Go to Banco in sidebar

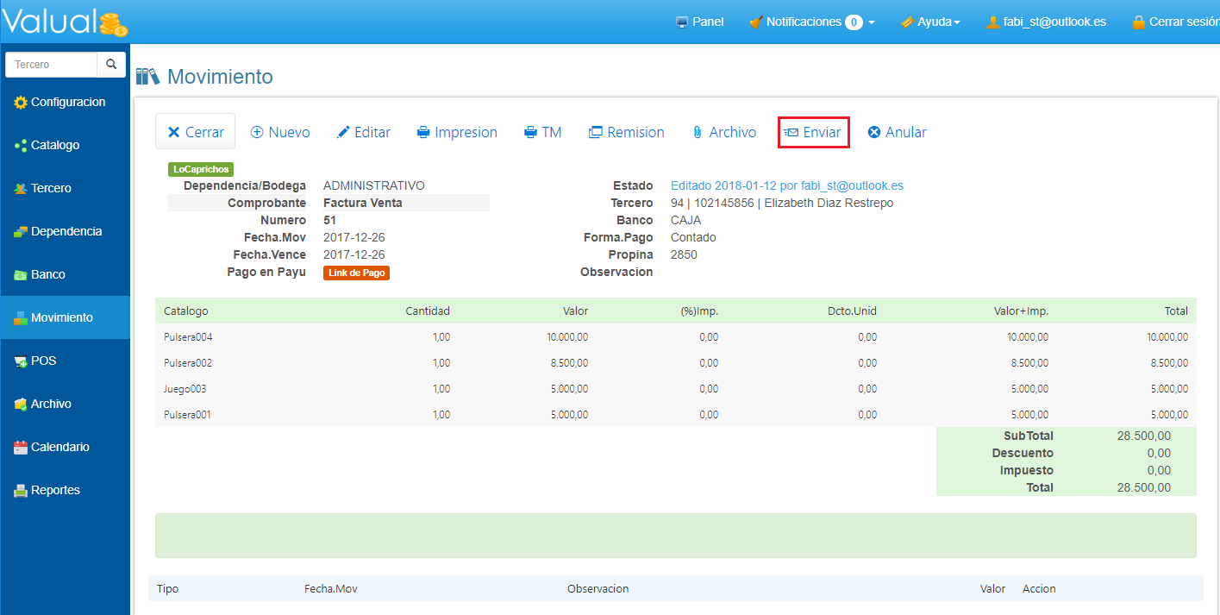(x=47, y=274)
